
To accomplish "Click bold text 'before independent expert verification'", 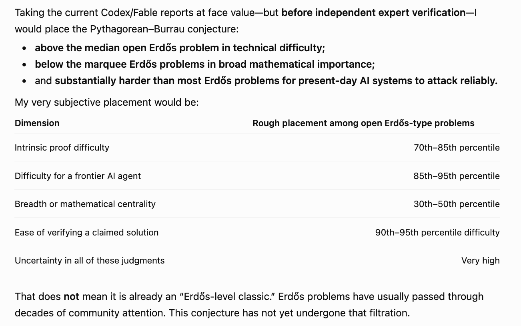I will coord(373,12).
